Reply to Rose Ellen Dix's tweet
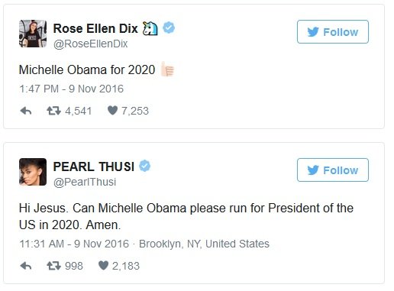 26,111
